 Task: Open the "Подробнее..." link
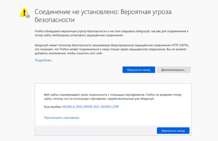pyautogui.click(x=44, y=60)
